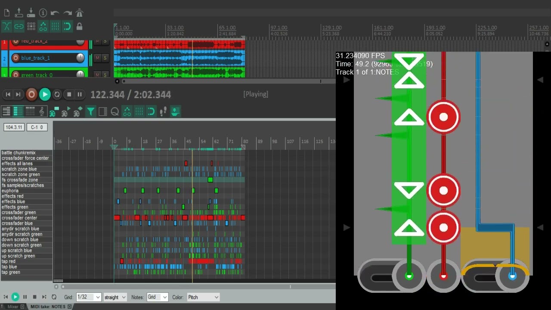Click second paint-palette icon with triangle
This screenshot has width=551, height=310.
click(65, 112)
